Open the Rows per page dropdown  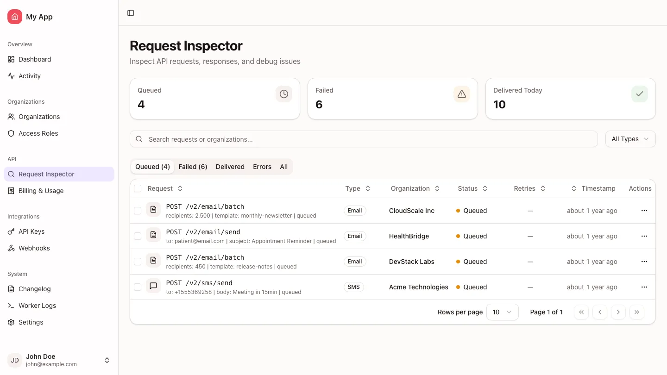pyautogui.click(x=502, y=312)
